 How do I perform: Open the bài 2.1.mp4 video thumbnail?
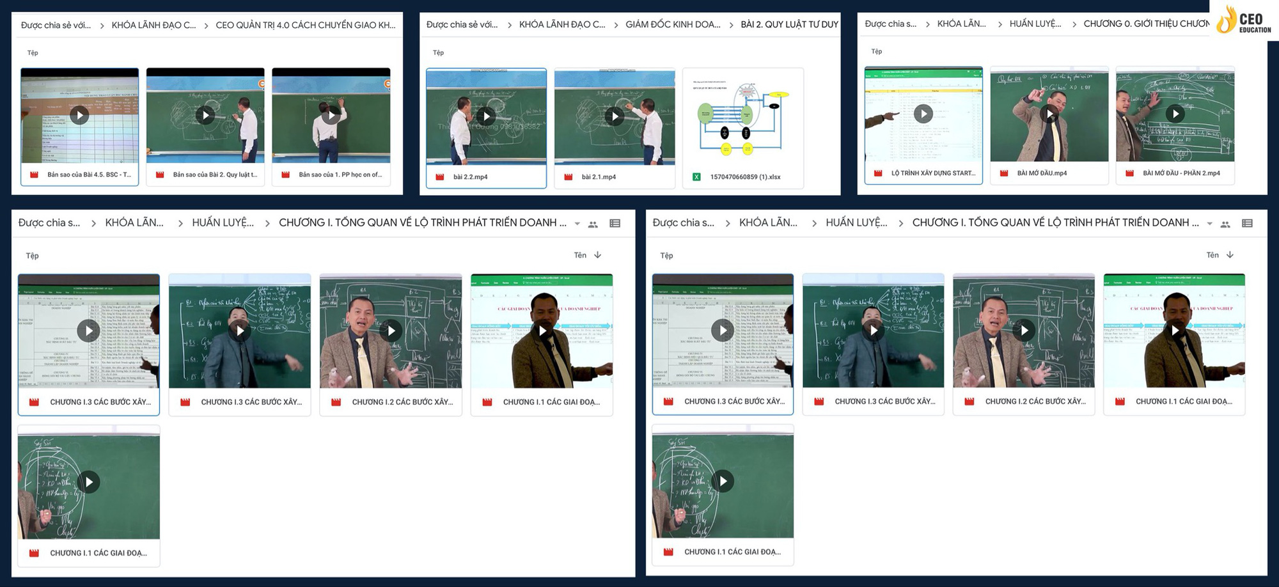pyautogui.click(x=615, y=116)
